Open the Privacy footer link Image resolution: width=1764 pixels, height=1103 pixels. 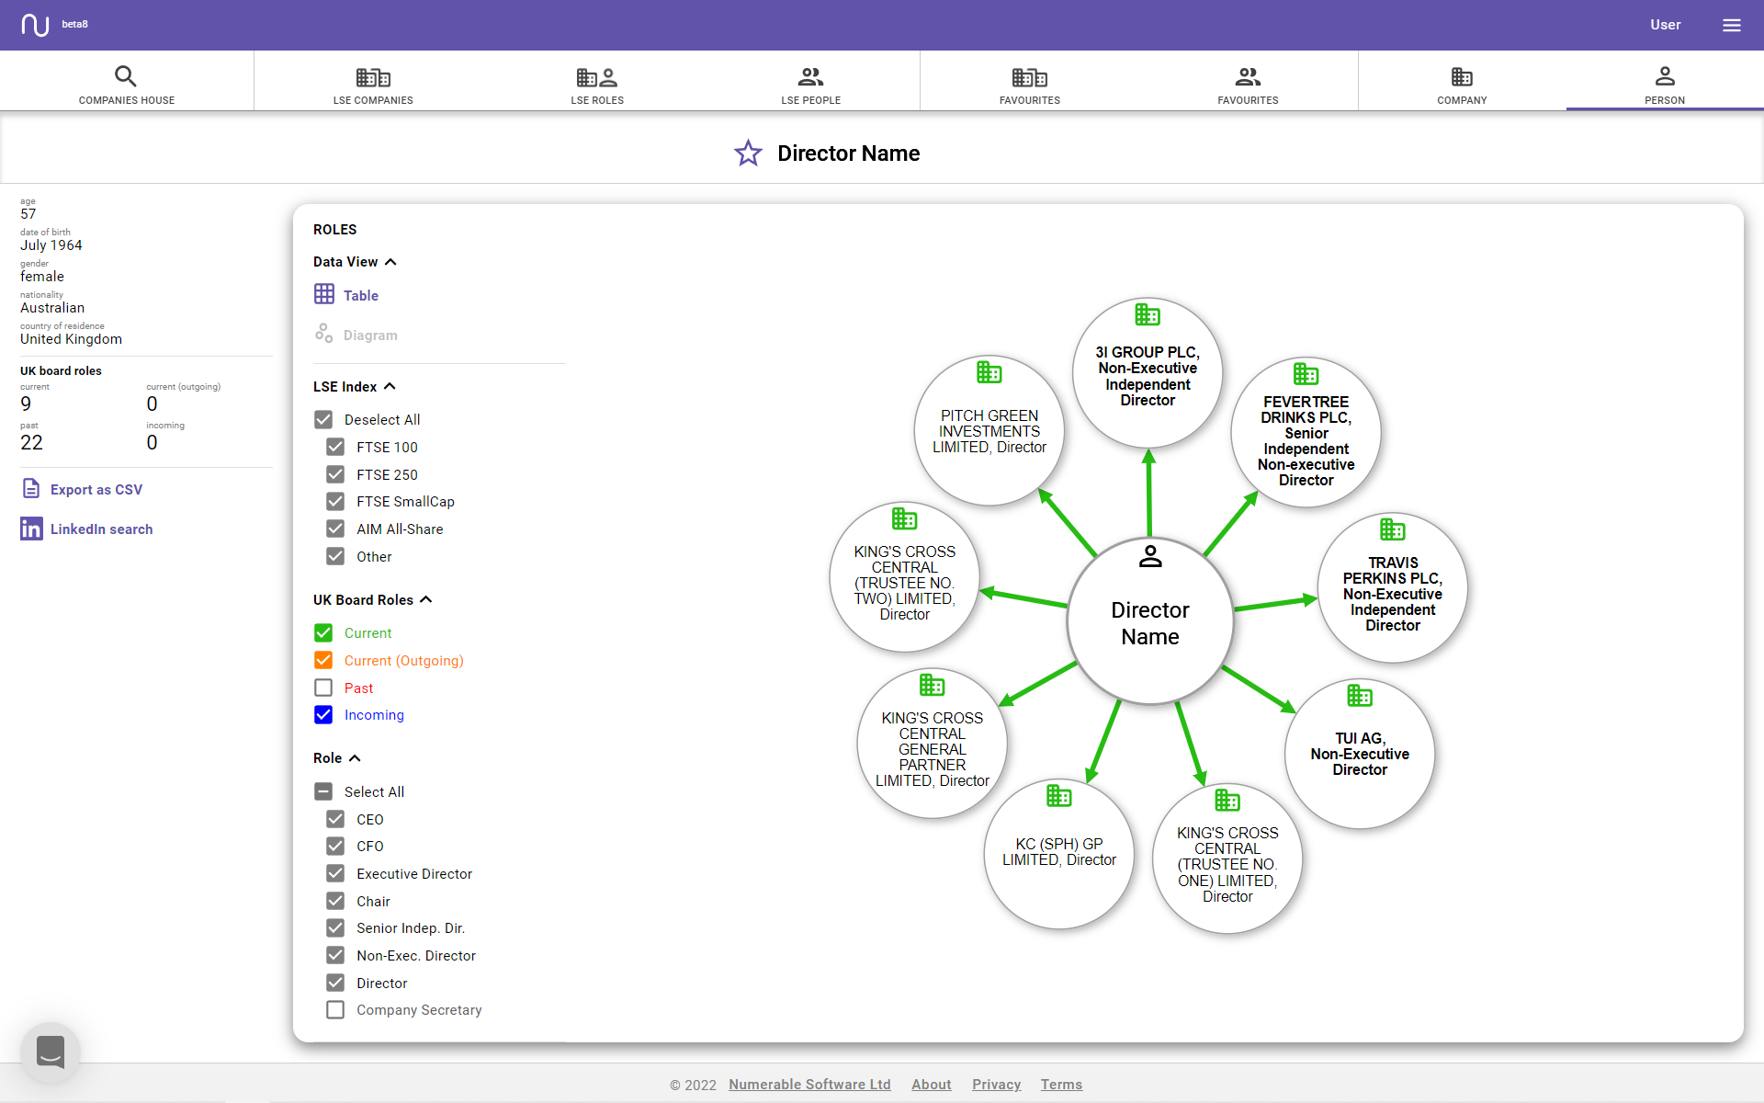pyautogui.click(x=996, y=1085)
